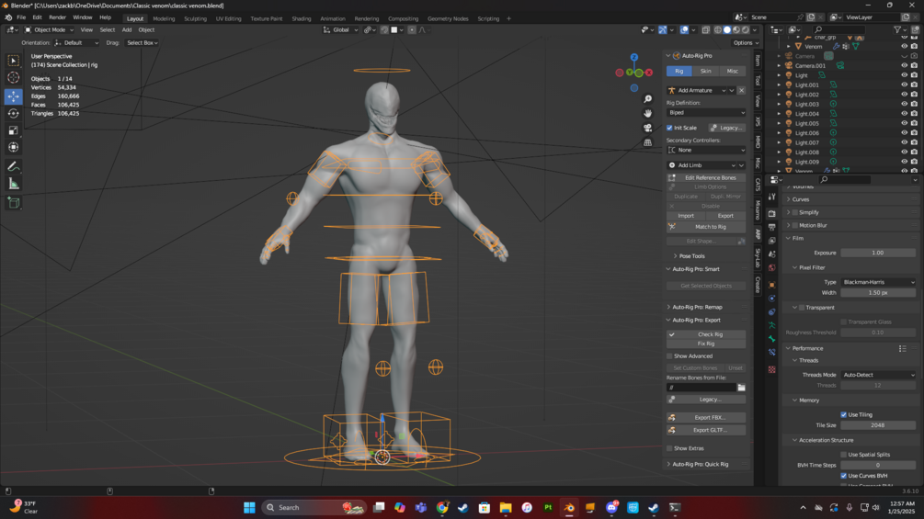
Task: Select the Add Cube tool
Action: coord(13,204)
